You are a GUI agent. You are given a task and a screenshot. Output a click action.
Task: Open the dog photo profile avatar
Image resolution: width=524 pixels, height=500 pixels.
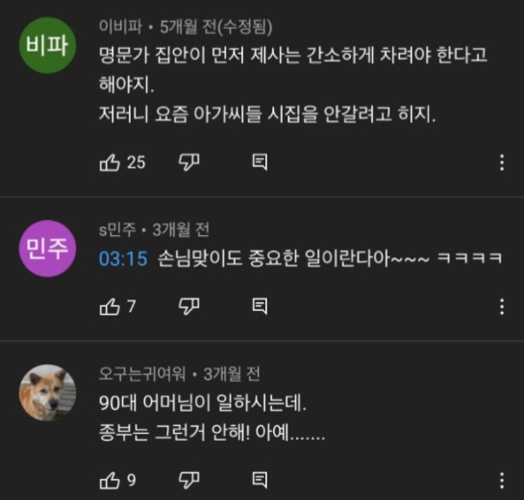tap(47, 393)
